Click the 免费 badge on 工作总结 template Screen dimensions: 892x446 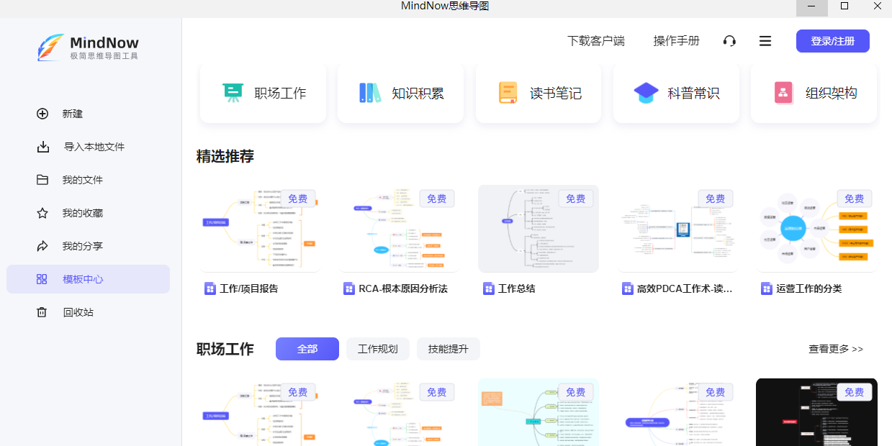[x=575, y=199]
